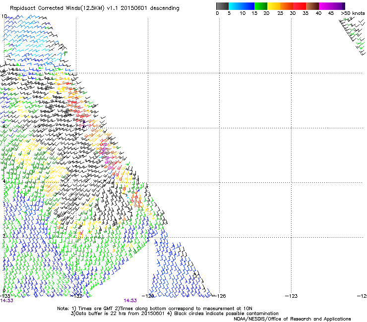
Task: Click the '-123' longitude axis label
Action: coord(292,296)
